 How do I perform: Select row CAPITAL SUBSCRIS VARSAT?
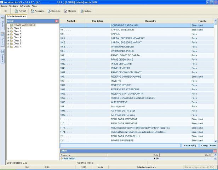point(137,42)
